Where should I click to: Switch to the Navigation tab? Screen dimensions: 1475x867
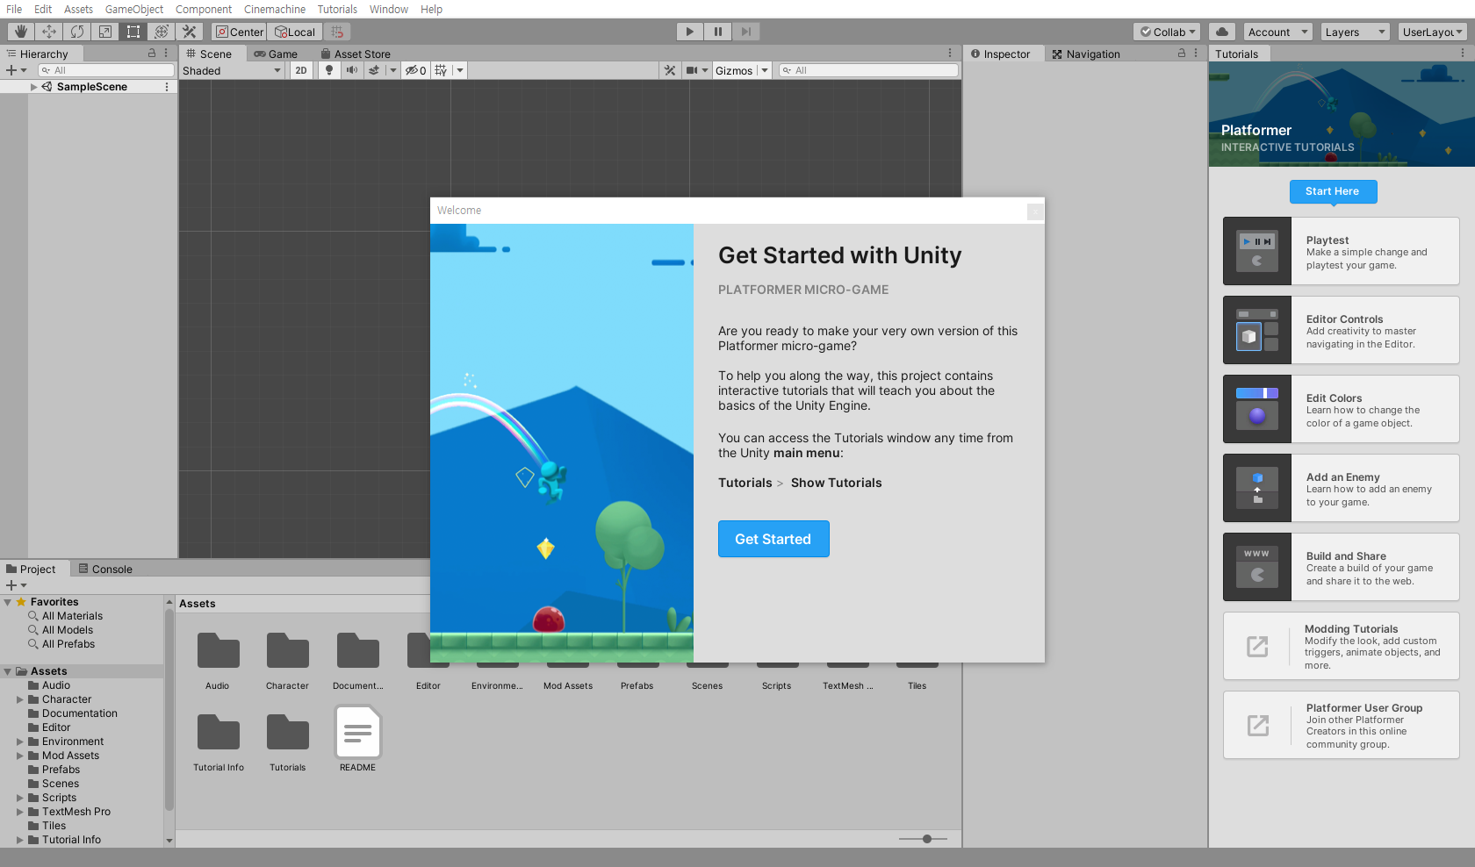pyautogui.click(x=1086, y=54)
